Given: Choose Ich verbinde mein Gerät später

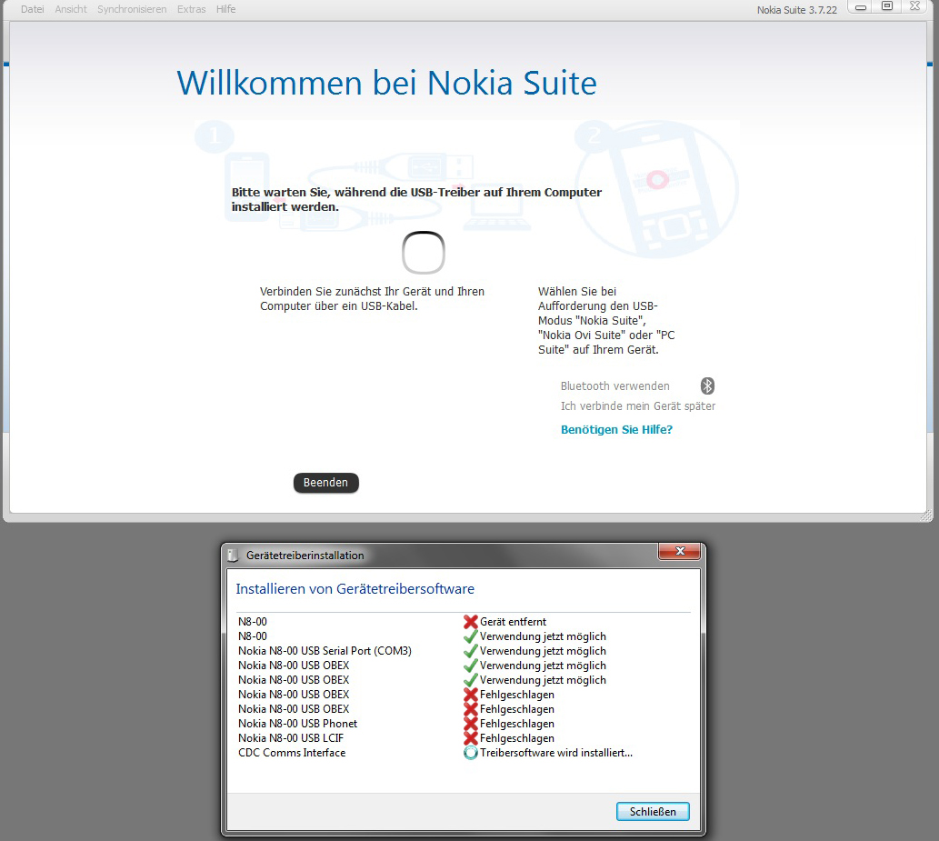Looking at the screenshot, I should click(x=638, y=406).
